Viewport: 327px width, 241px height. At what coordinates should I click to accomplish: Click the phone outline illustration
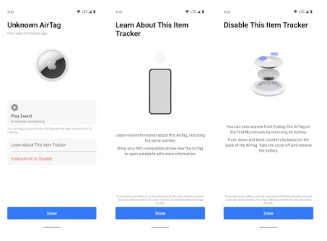160,91
